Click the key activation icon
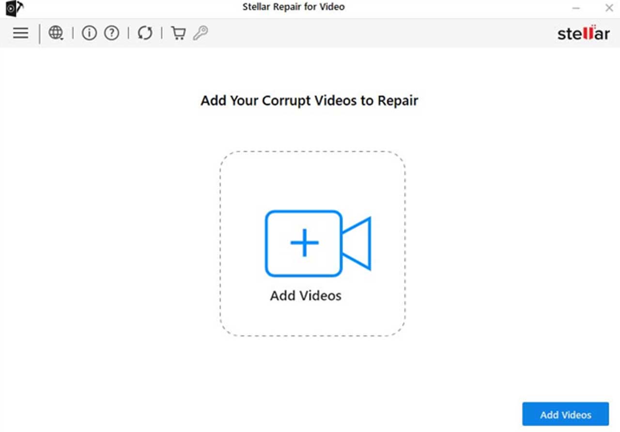The height and width of the screenshot is (432, 620). click(200, 33)
